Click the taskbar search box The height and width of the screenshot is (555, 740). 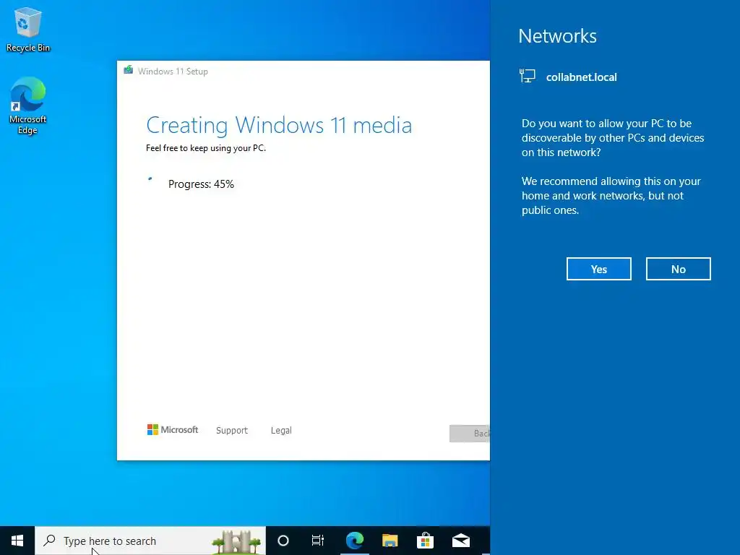coord(150,541)
